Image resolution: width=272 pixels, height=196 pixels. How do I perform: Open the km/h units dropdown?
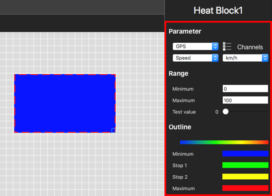click(245, 58)
